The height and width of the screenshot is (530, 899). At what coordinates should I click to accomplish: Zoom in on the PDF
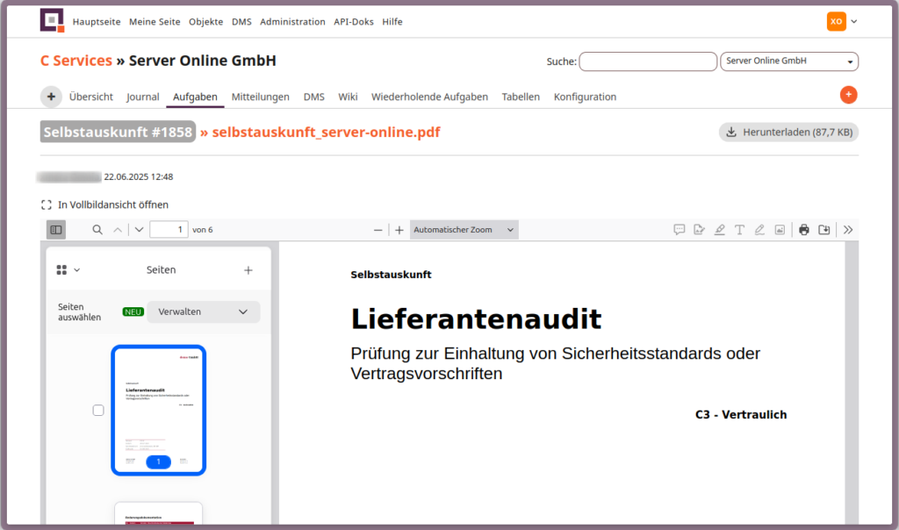coord(399,230)
